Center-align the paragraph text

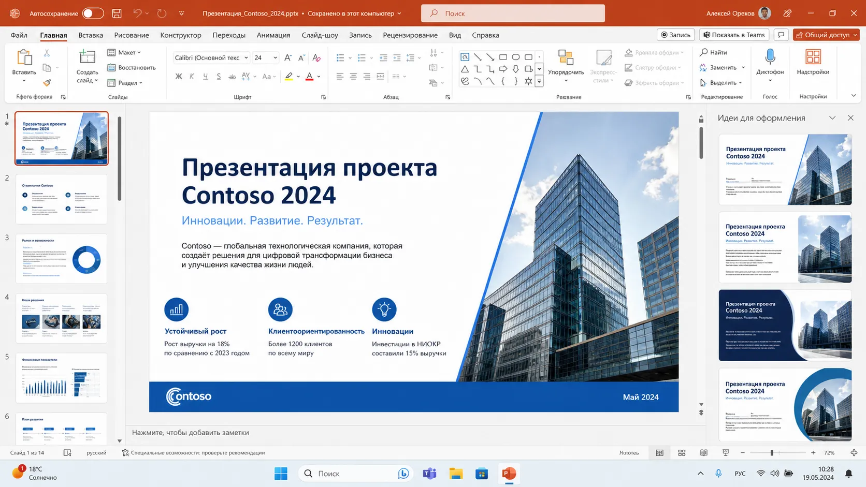(x=353, y=76)
